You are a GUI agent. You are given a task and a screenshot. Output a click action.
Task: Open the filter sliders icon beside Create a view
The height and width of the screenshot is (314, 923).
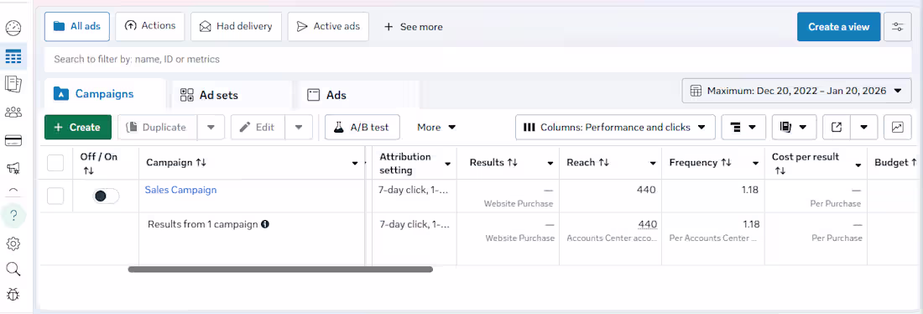[x=898, y=27]
